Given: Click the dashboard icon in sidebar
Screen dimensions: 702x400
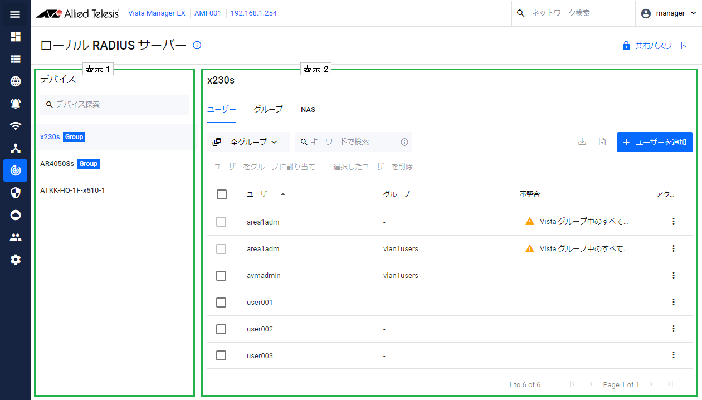Looking at the screenshot, I should pos(16,37).
